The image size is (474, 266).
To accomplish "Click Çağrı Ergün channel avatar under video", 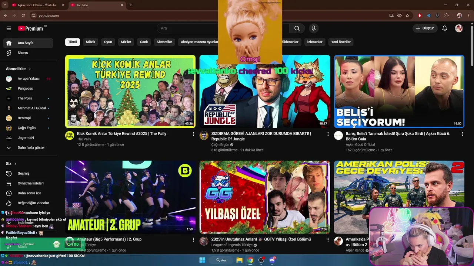I will 204,135.
